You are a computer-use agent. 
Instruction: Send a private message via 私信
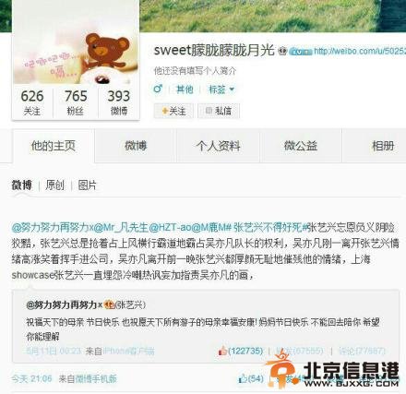[219, 111]
